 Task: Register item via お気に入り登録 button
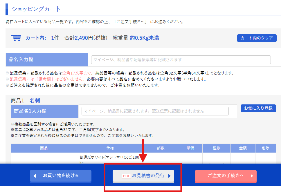pos(258,108)
